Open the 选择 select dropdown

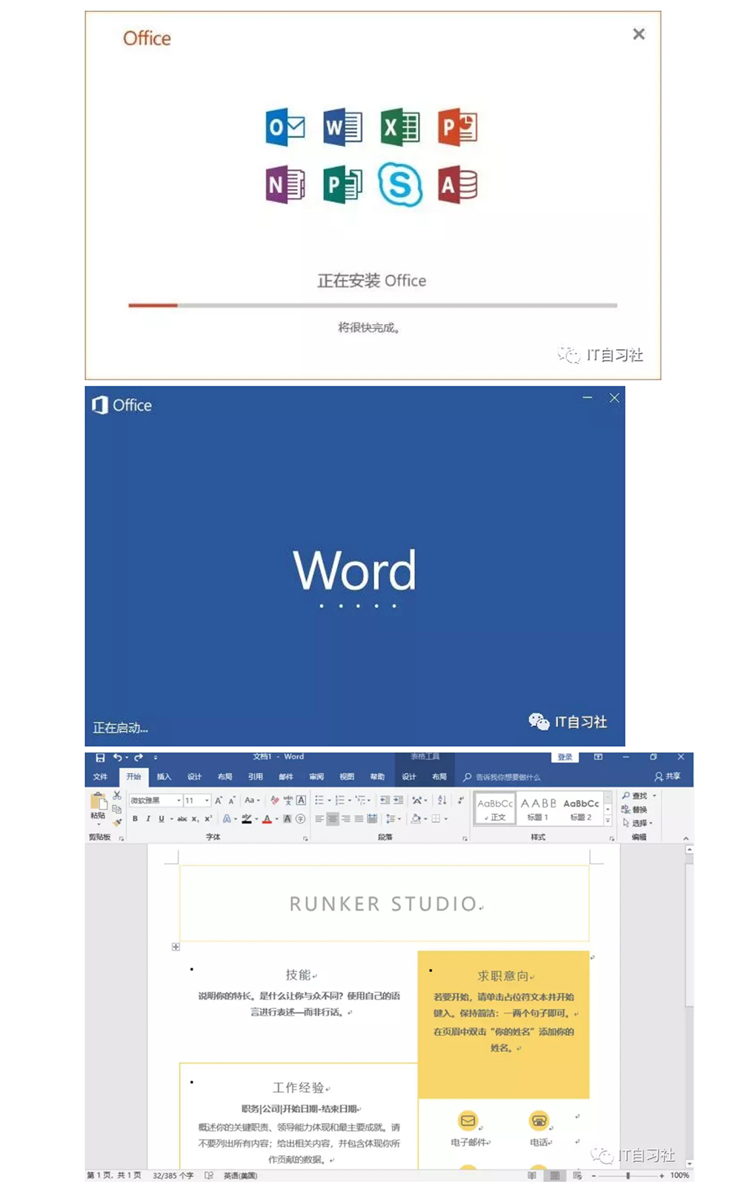637,822
